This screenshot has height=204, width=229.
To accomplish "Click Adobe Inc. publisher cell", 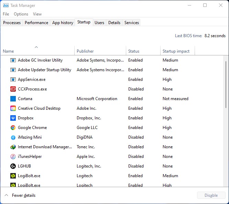I will click(x=86, y=108).
